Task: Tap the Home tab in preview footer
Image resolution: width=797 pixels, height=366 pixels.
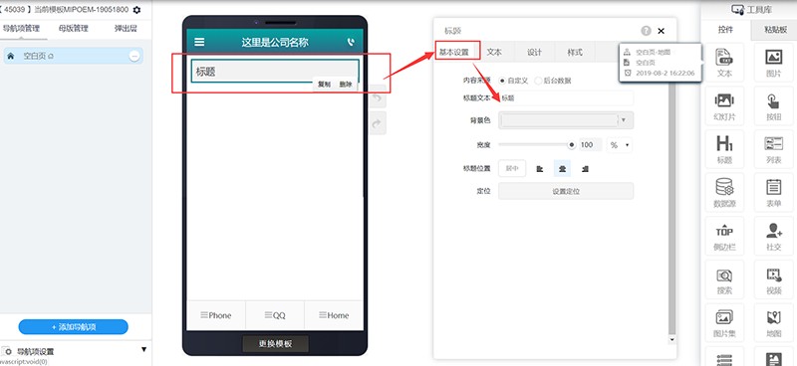Action: (334, 315)
